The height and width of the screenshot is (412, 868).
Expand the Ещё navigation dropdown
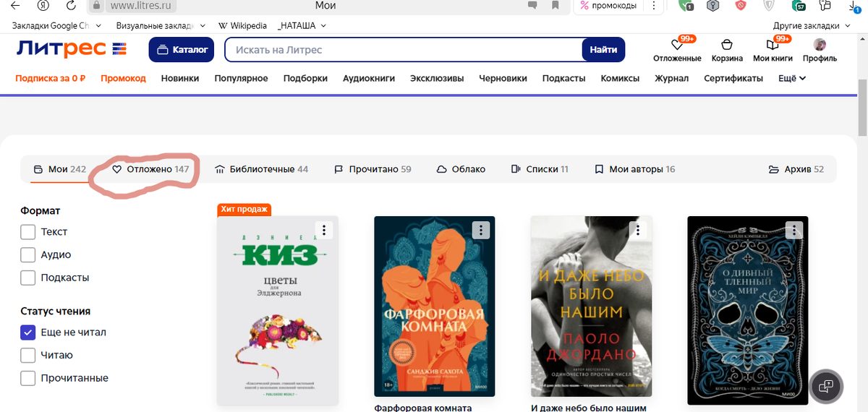(x=792, y=78)
